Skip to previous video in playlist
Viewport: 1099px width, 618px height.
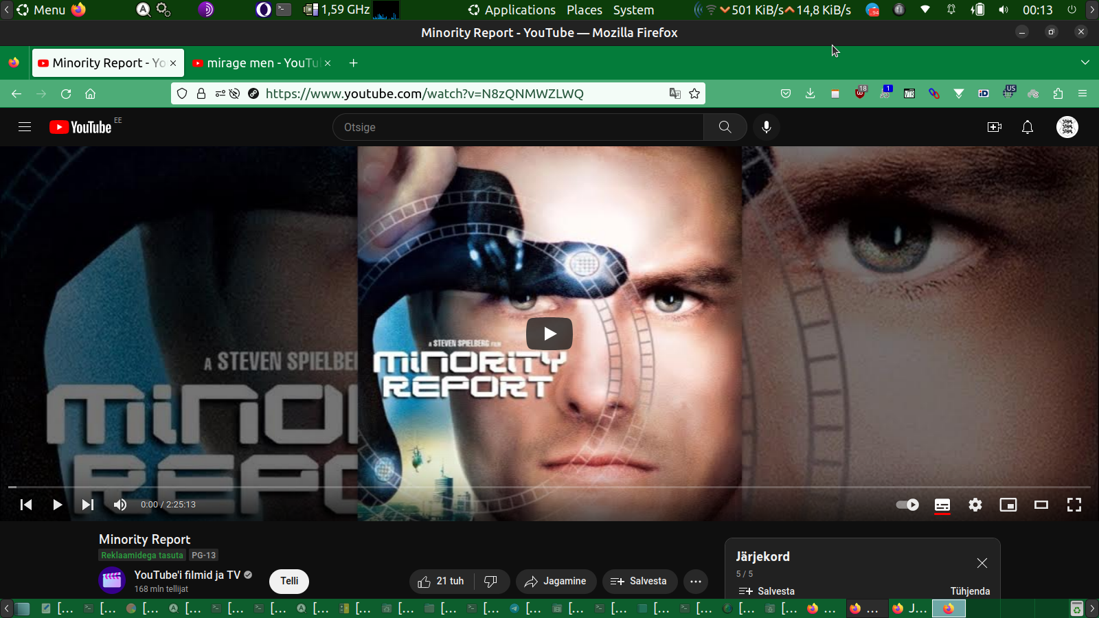pos(26,505)
